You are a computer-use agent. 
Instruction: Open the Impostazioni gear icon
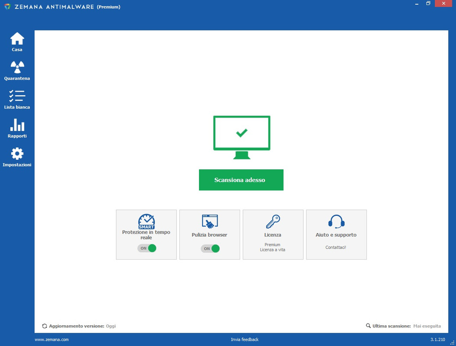coord(17,154)
